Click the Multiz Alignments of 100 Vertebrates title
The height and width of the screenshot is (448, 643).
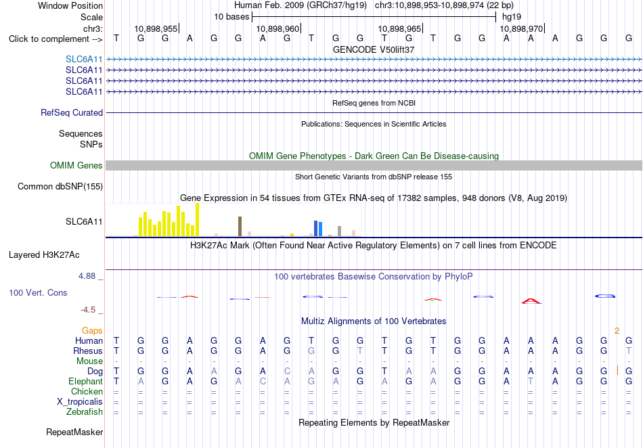tap(374, 321)
